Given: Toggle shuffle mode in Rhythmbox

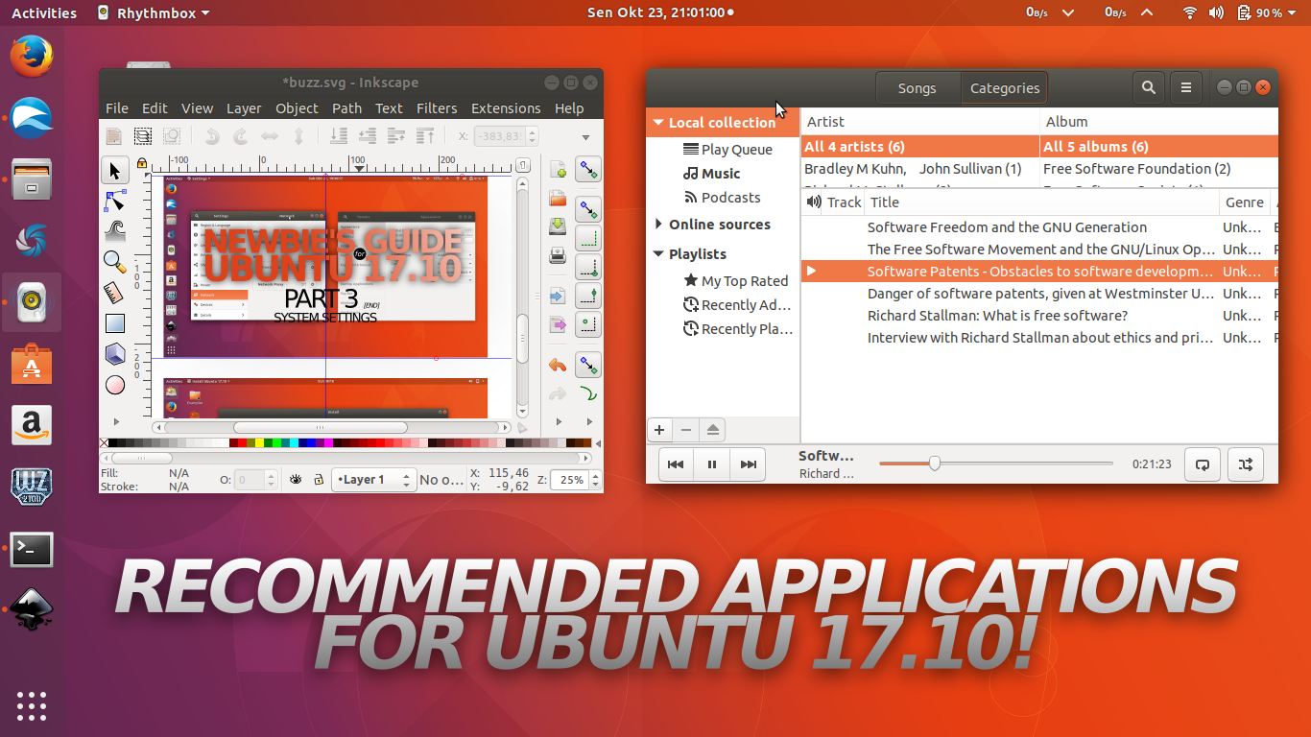Looking at the screenshot, I should pyautogui.click(x=1246, y=464).
